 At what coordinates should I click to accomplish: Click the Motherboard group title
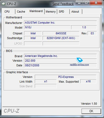coord(14,17)
